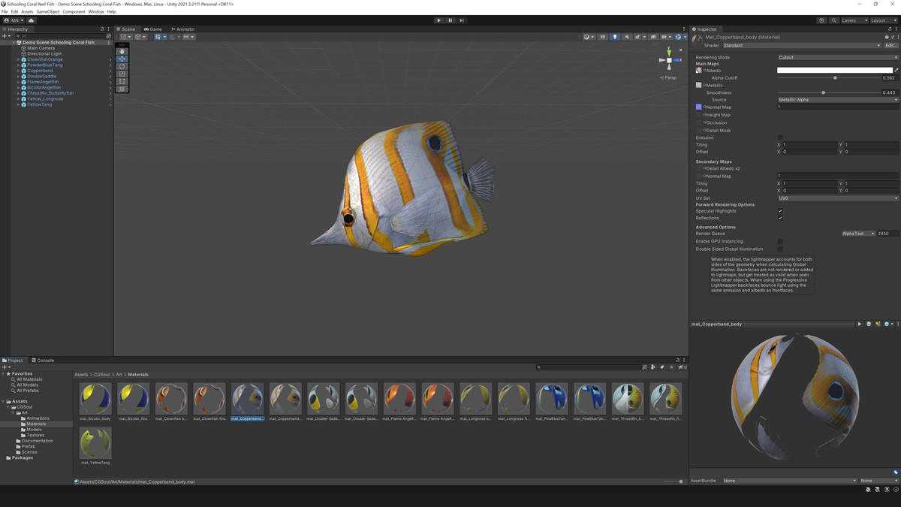Select the Hand view tool
This screenshot has height=507, width=901.
[x=122, y=51]
